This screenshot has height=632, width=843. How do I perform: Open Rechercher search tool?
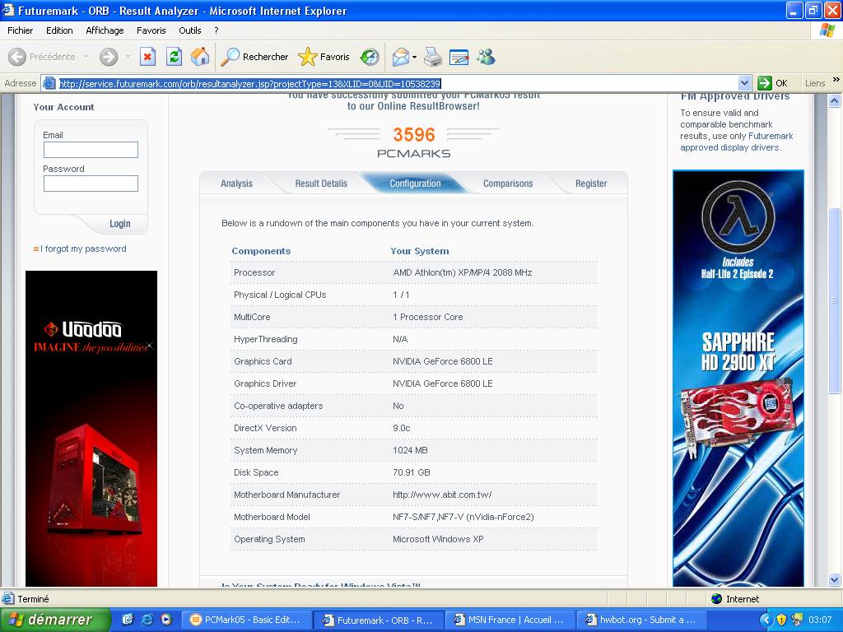click(254, 57)
